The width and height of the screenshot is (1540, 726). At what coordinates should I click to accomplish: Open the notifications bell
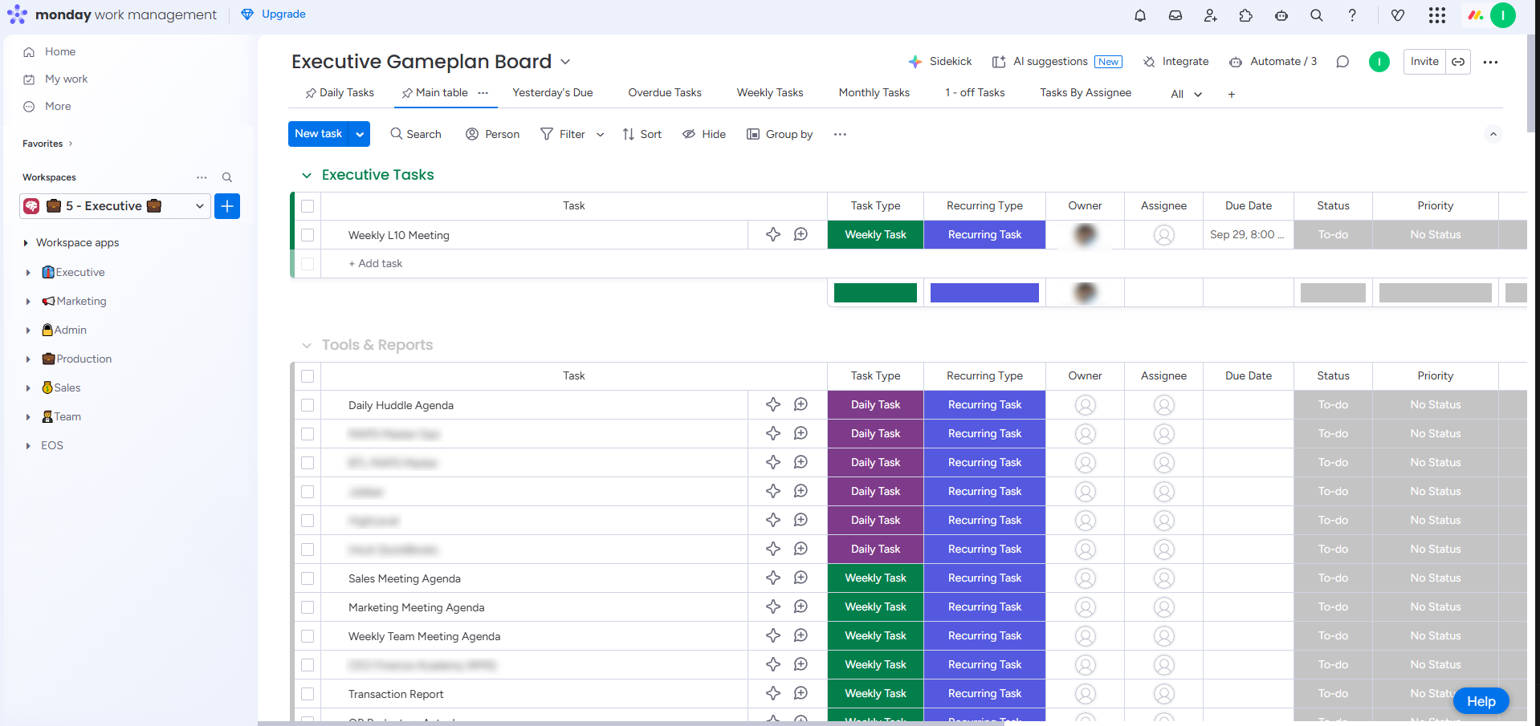(x=1139, y=15)
